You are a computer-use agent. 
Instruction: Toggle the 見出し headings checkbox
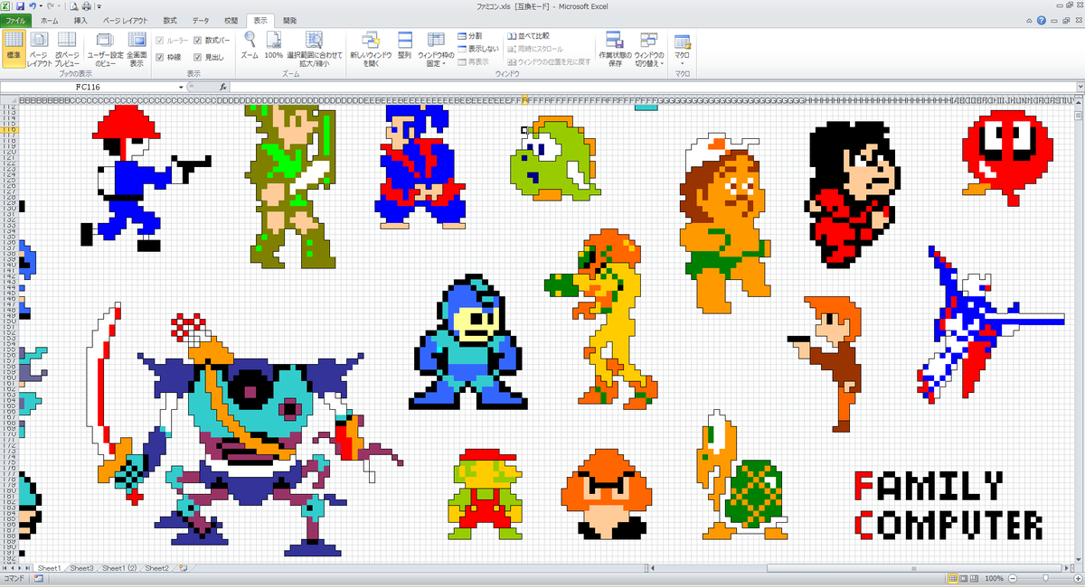198,57
